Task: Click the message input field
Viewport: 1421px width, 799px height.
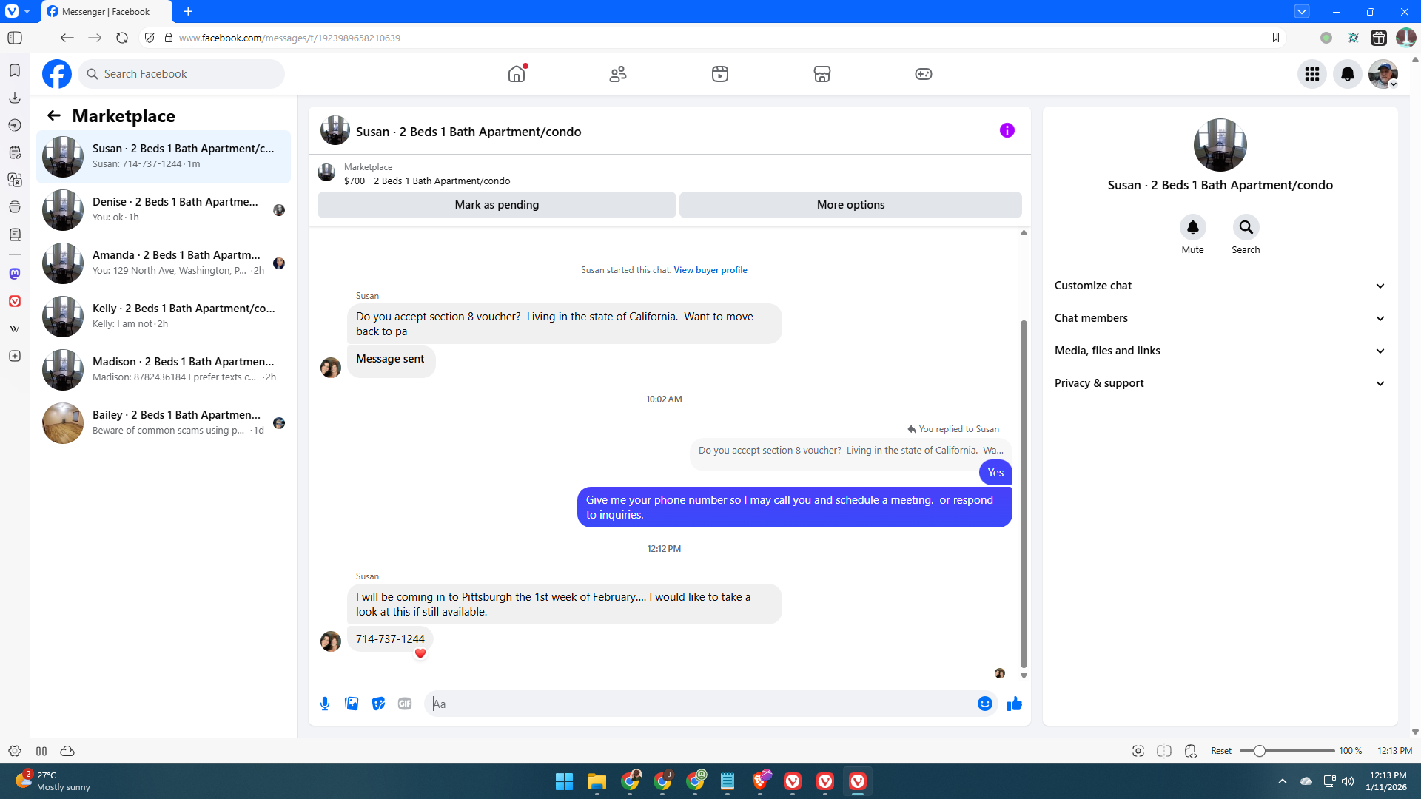Action: click(x=699, y=704)
